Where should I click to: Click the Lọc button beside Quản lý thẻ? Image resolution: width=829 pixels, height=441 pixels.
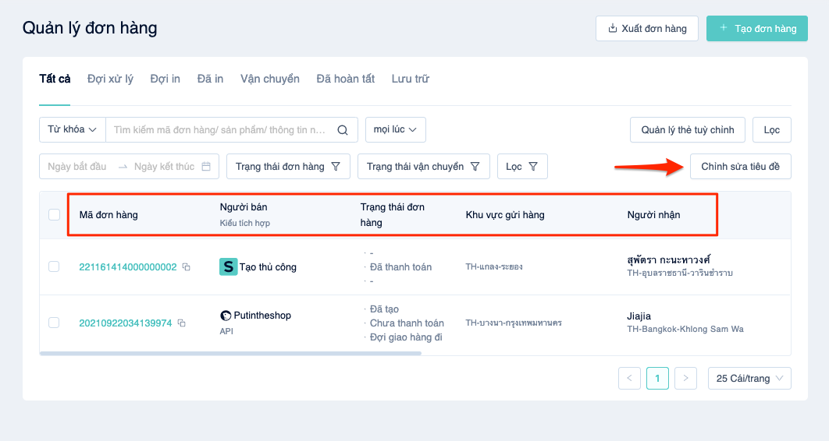772,130
